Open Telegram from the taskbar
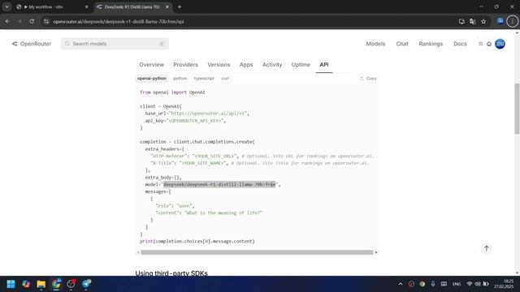520x292 pixels. (86, 284)
